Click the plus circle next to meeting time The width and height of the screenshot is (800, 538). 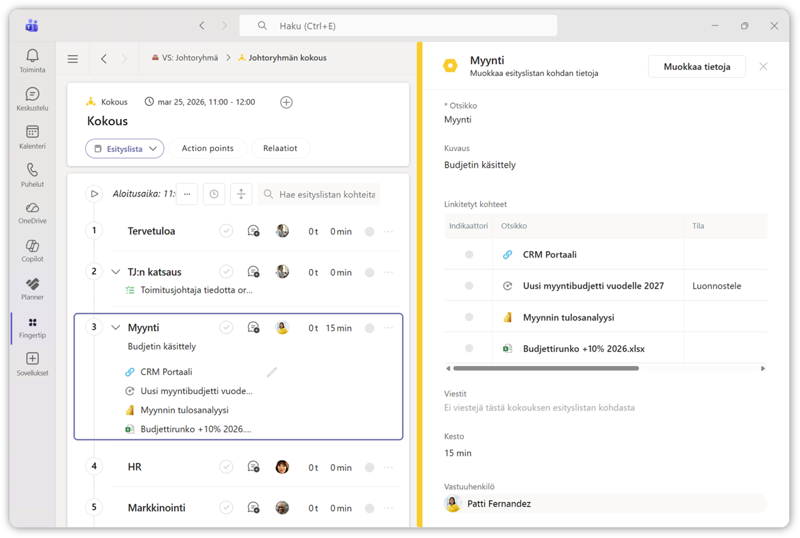coord(286,102)
